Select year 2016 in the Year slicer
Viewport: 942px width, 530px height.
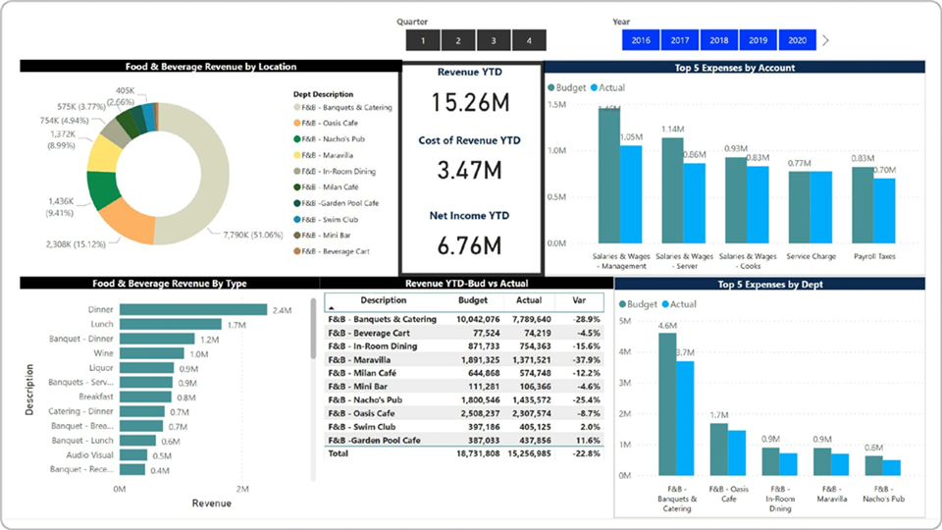point(641,40)
